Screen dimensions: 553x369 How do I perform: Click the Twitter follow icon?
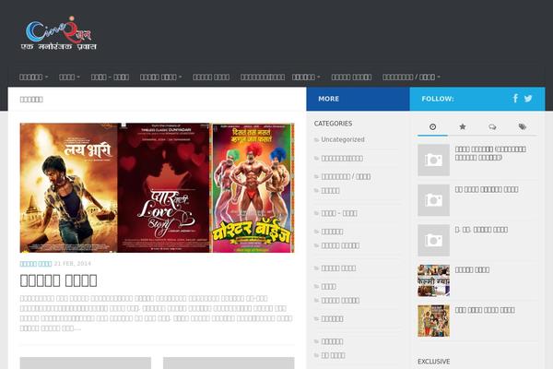[529, 99]
